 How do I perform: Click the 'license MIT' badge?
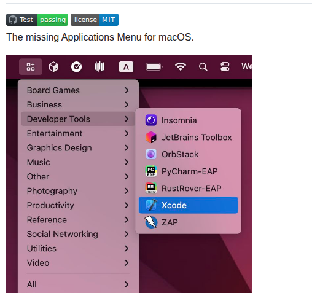coord(95,20)
